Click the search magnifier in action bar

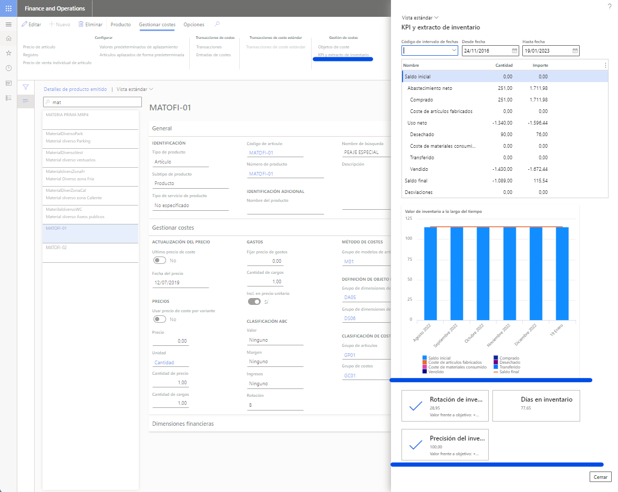tap(218, 24)
